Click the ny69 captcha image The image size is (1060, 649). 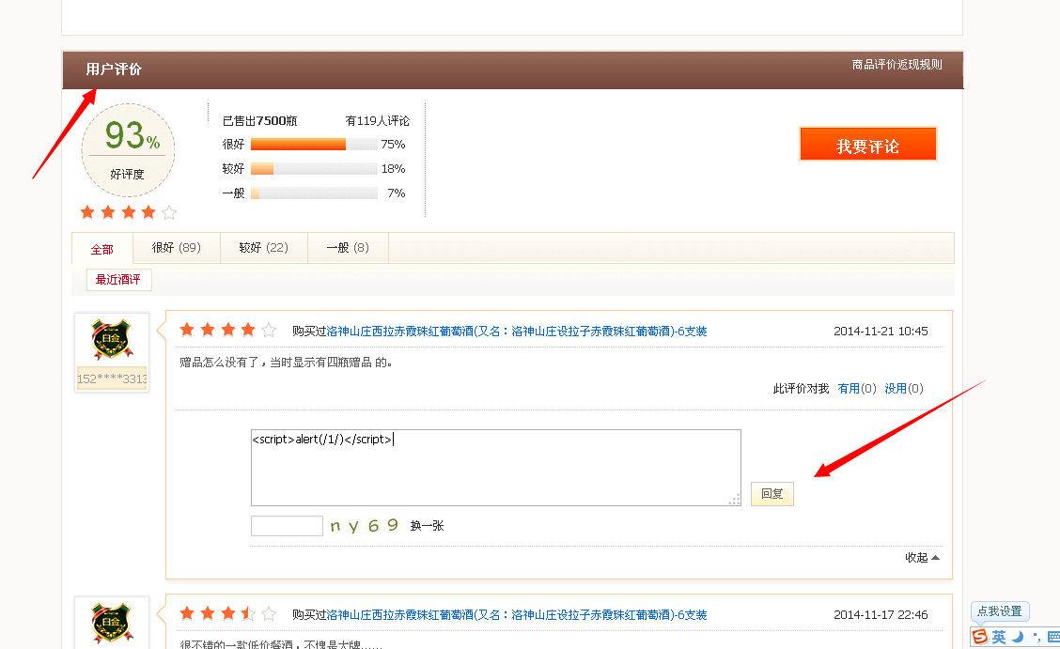tap(365, 525)
